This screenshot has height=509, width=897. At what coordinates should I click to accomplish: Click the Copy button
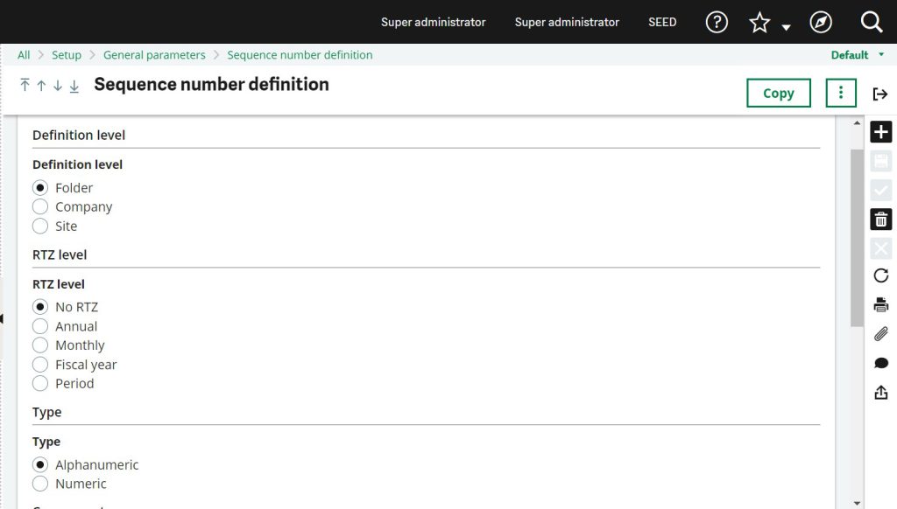778,92
